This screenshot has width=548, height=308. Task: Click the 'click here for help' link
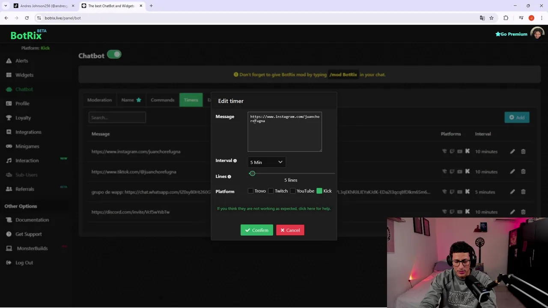point(314,208)
